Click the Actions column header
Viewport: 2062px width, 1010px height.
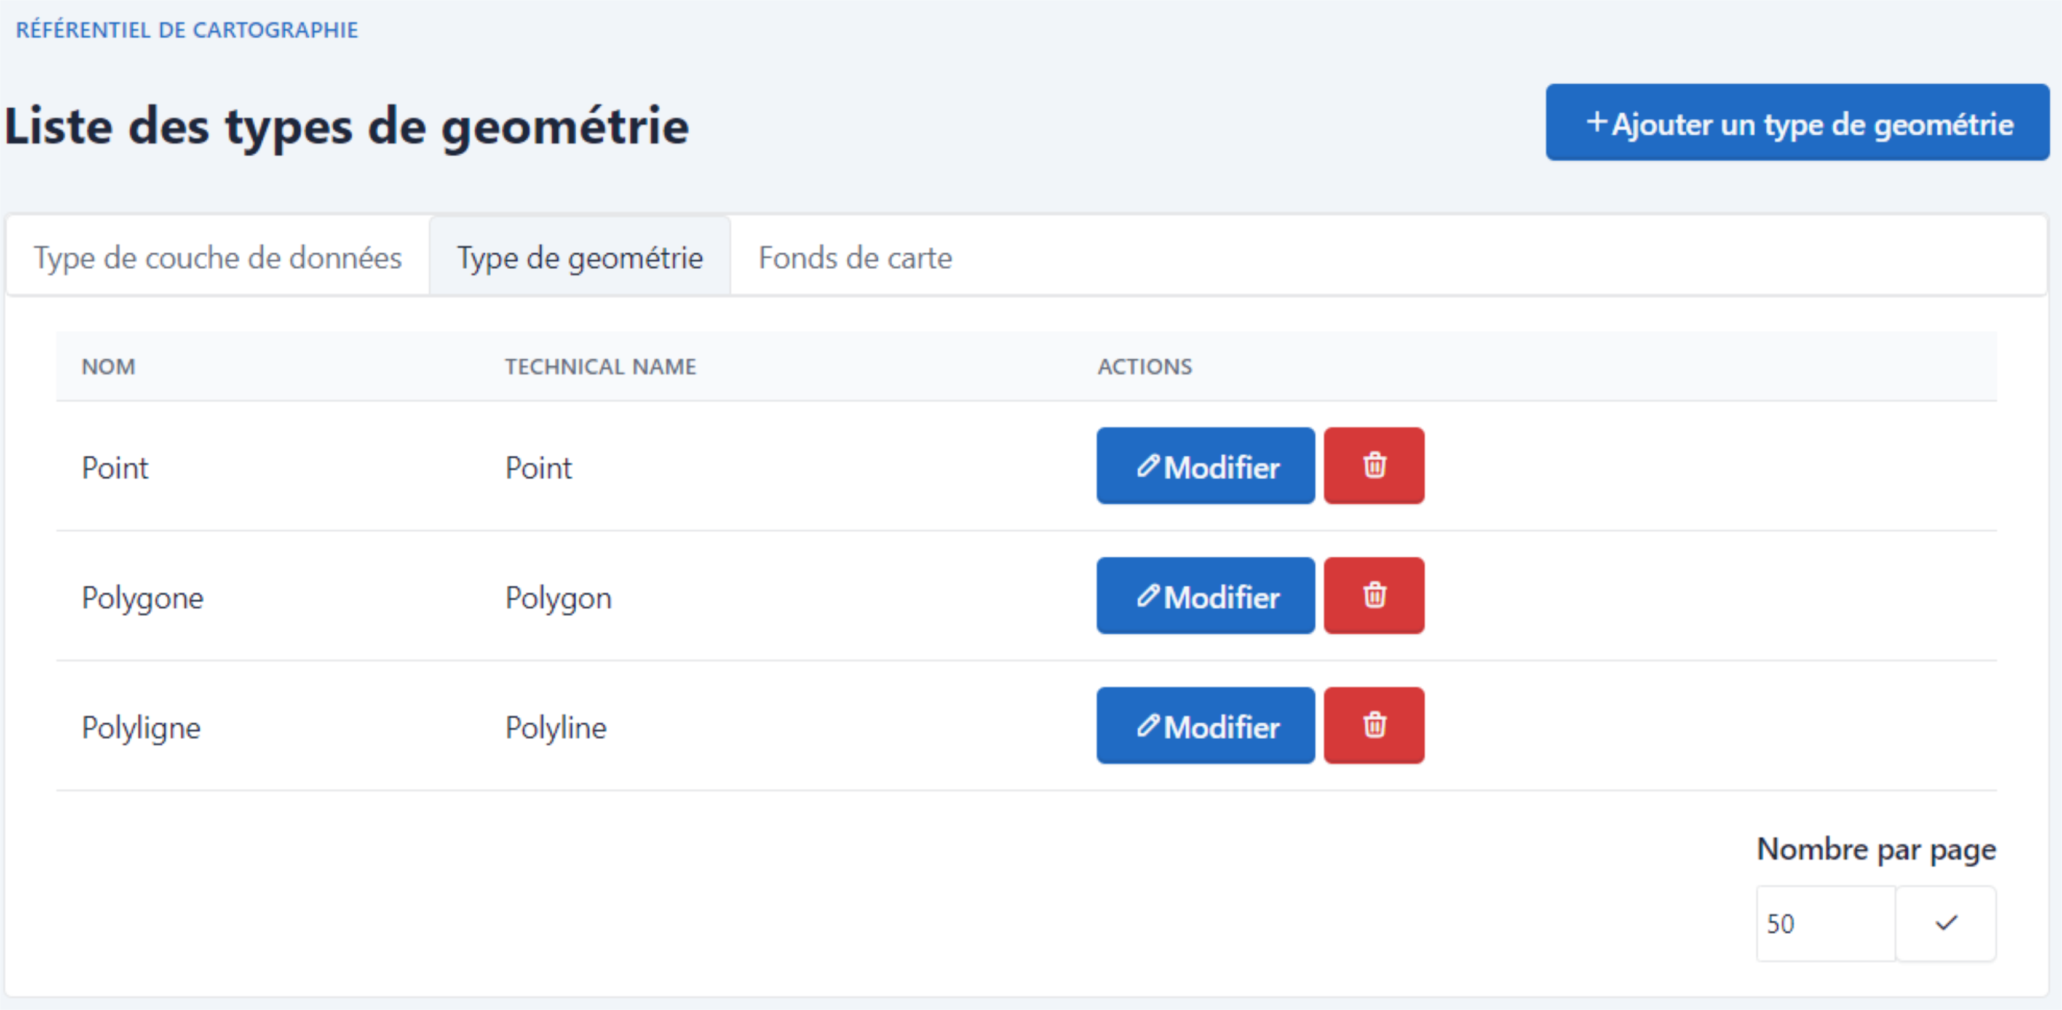point(1144,366)
